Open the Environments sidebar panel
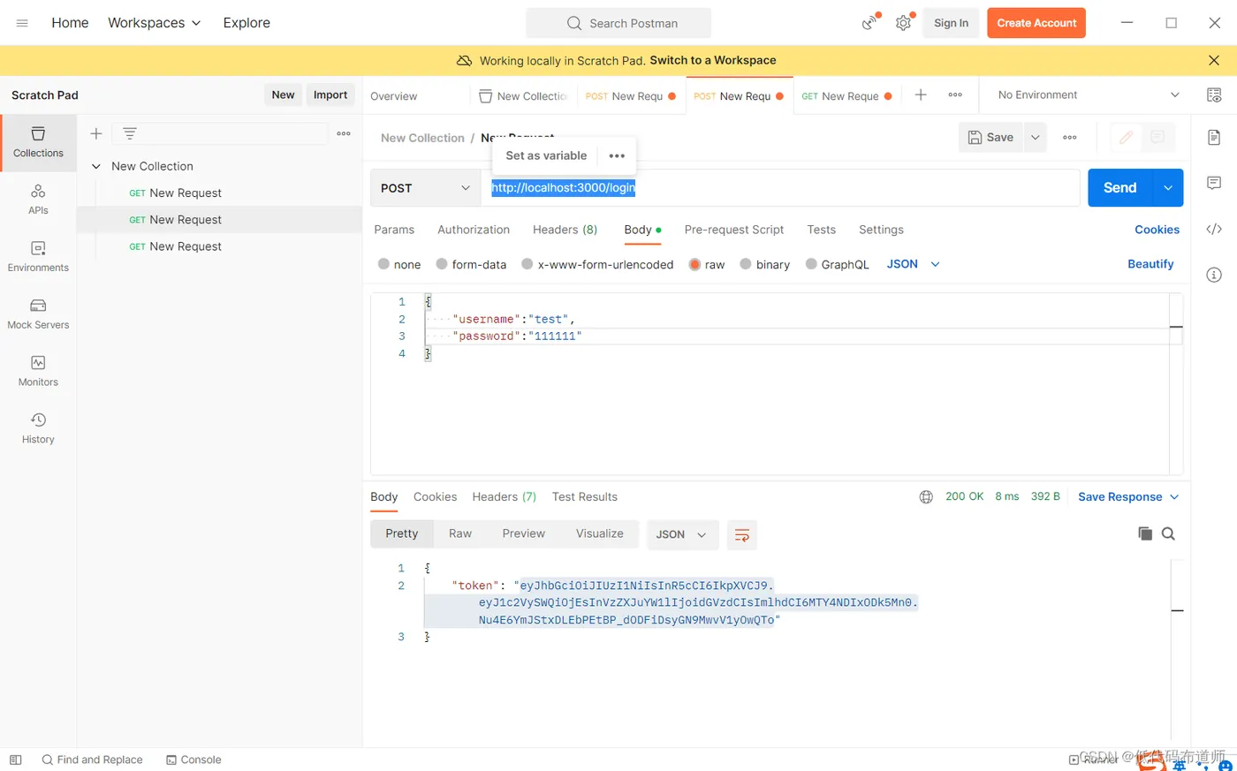Screen dimensions: 1237x771 pyautogui.click(x=38, y=256)
